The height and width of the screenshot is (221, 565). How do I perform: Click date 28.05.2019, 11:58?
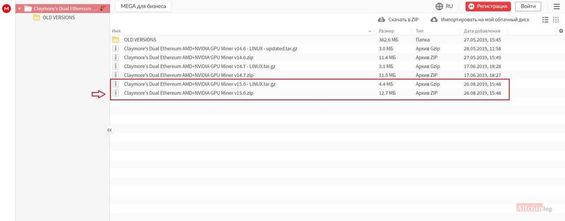(x=482, y=49)
